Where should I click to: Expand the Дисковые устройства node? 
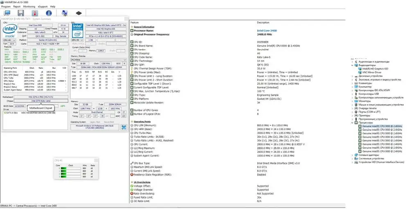click(x=353, y=76)
